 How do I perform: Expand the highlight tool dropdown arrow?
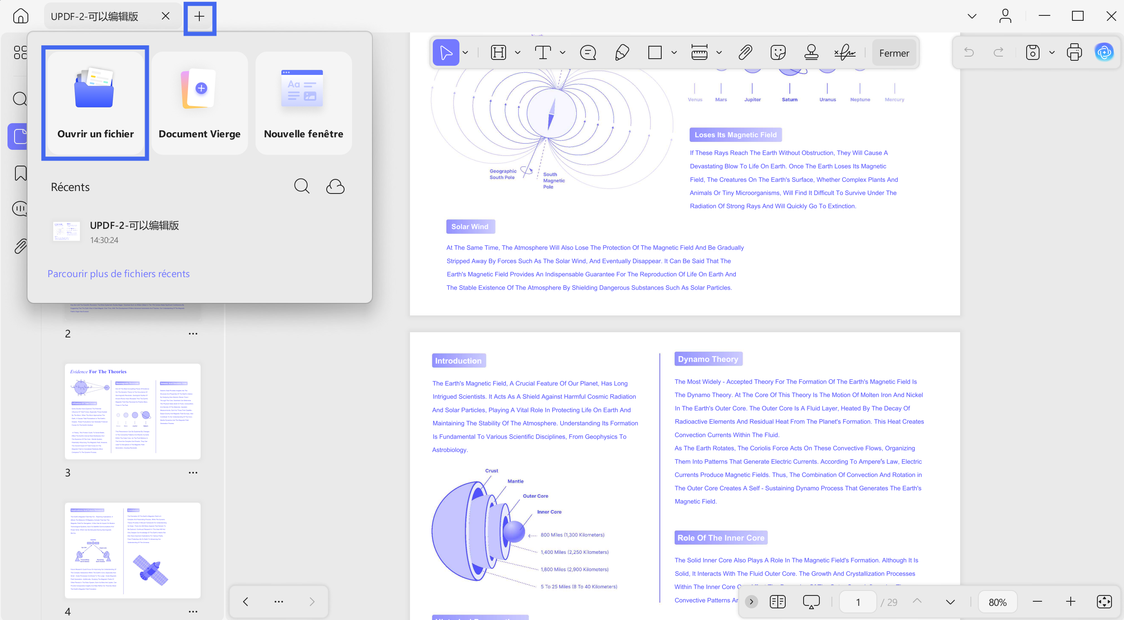(x=518, y=53)
